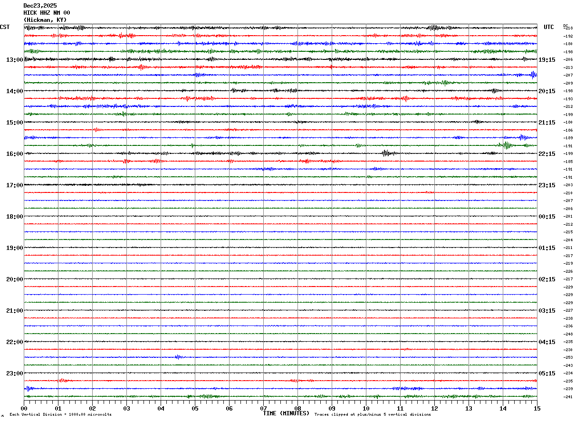Select the 00:15 UTC time label
This screenshot has width=575, height=421.
click(x=546, y=217)
